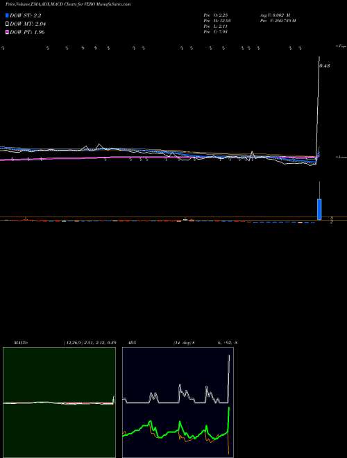Open the dark blue ADX chart panel
The width and height of the screenshot is (347, 458).
click(x=178, y=402)
